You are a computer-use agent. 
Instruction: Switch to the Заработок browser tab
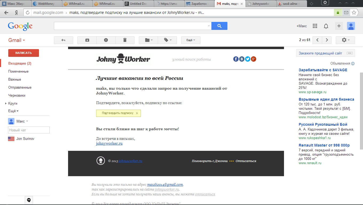click(200, 4)
